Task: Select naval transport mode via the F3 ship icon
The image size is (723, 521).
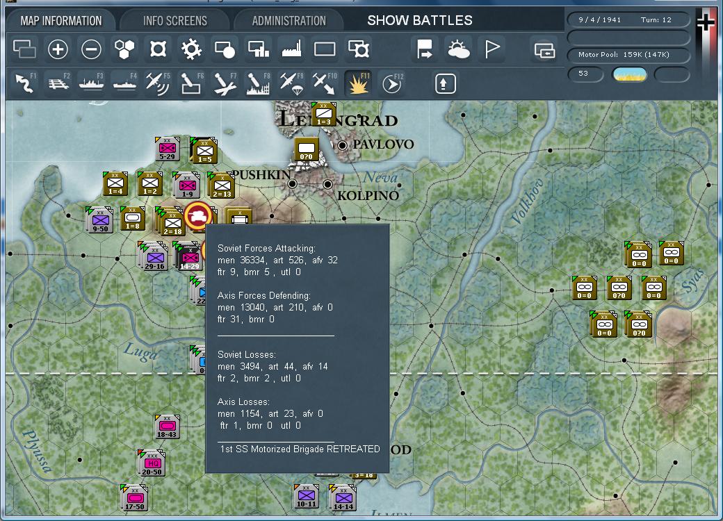Action: (x=90, y=83)
